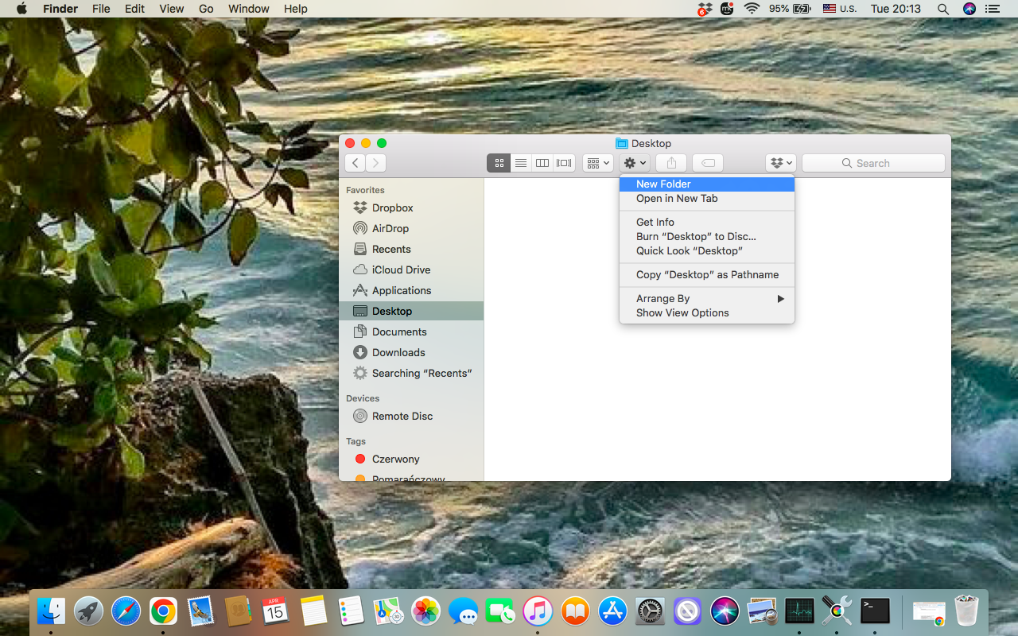Click the back navigation button
1018x636 pixels.
coord(355,163)
